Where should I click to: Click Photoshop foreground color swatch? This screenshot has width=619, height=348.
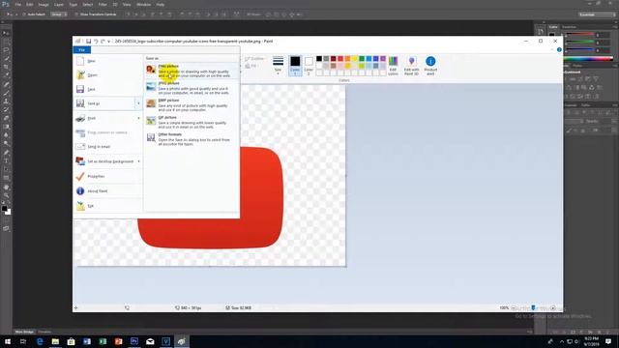pyautogui.click(x=4, y=209)
